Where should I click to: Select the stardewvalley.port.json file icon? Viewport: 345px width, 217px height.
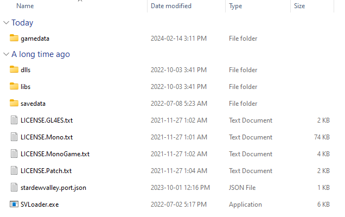click(14, 188)
